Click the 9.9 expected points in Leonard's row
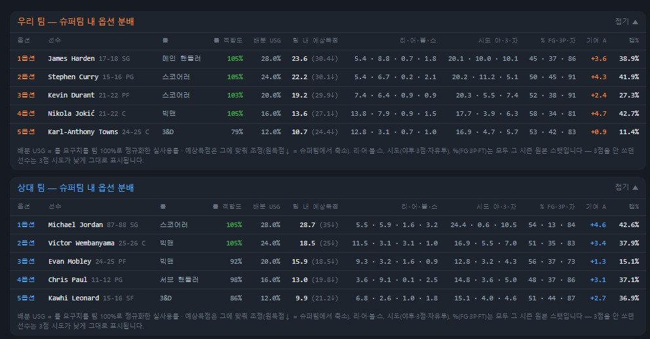 click(302, 298)
